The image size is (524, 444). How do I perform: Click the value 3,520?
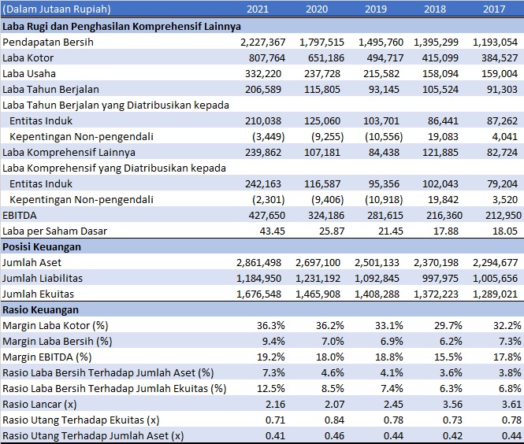point(504,199)
